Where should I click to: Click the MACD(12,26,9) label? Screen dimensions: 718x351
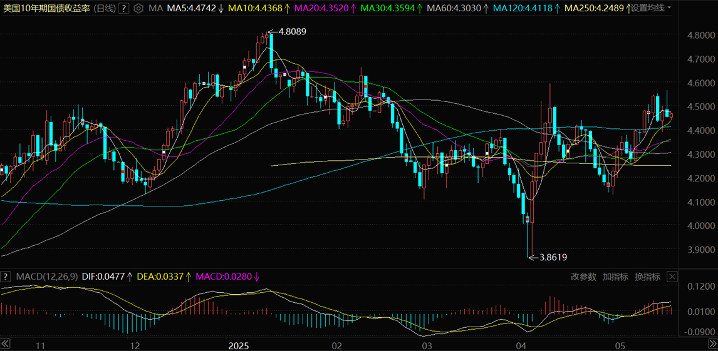tap(47, 277)
